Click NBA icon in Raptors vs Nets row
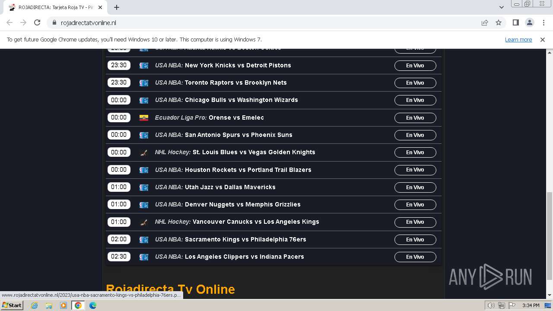Screen dimensions: 553x311 pos(144,83)
